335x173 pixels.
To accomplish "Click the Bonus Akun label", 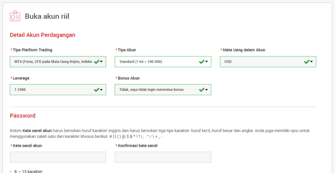I will (129, 78).
